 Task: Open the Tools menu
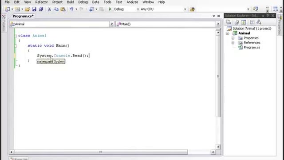click(107, 2)
